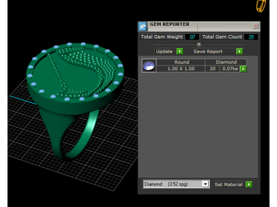Viewport: 277px width, 207px height.
Task: Click the 0.07tw weight cell
Action: [x=230, y=68]
